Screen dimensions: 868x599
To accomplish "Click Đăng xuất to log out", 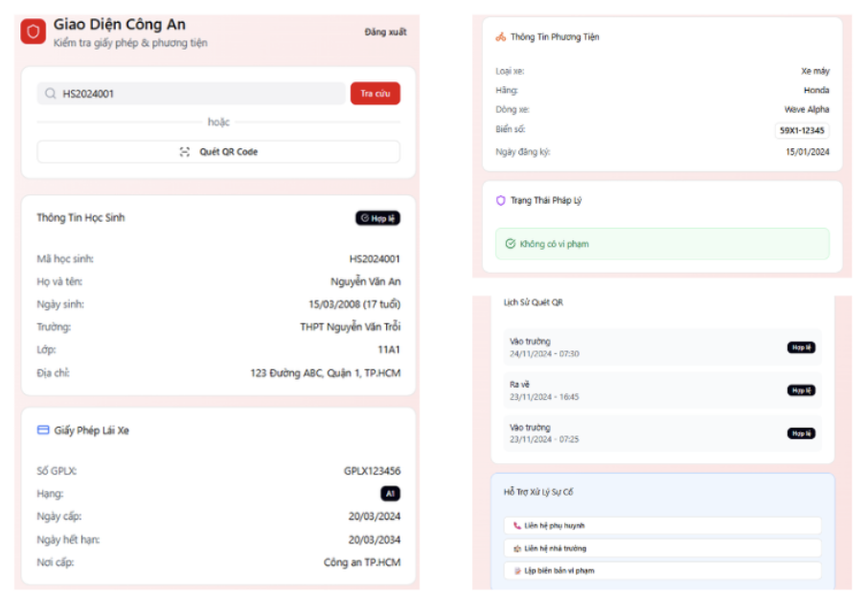I will pos(385,33).
